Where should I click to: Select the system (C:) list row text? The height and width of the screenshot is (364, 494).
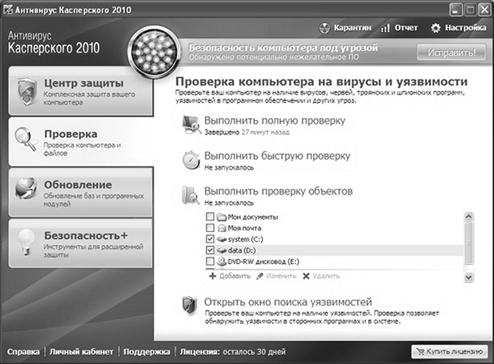[x=246, y=240]
